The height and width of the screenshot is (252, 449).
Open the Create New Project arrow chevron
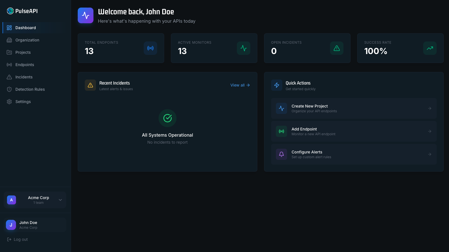pyautogui.click(x=430, y=108)
